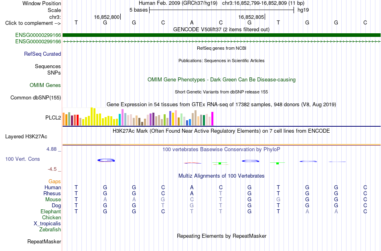Click the Scale label on the left

click(54, 10)
